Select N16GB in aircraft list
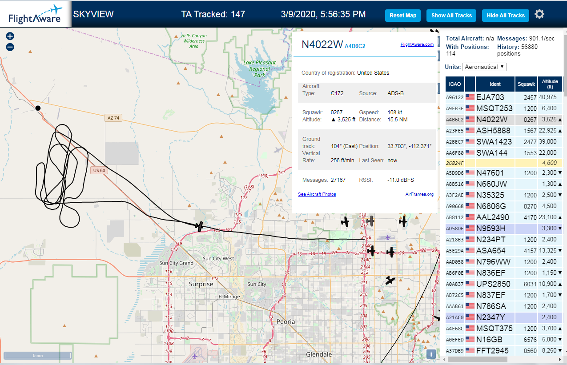The image size is (567, 365). coord(504,339)
